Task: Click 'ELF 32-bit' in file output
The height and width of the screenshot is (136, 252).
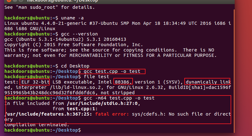Action: [35, 82]
